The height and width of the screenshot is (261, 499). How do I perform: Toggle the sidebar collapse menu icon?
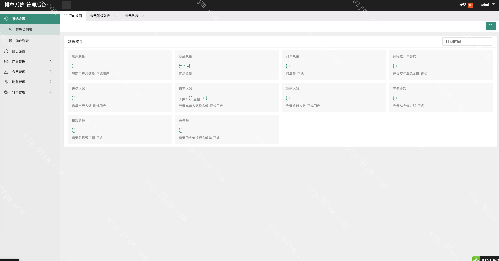(67, 5)
